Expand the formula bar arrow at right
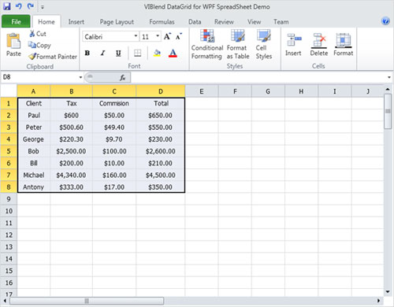Screen dimensions: 394x307 click(389, 77)
